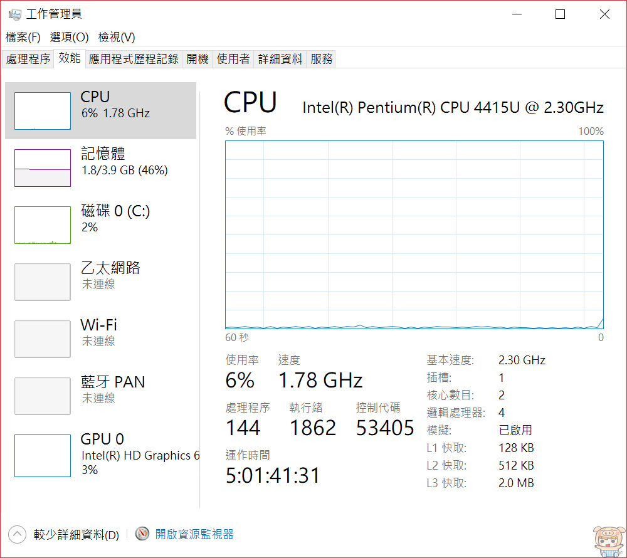Open the 磁碟 0 (C:) disk graph
Viewport: 627px width, 558px height.
coord(43,225)
